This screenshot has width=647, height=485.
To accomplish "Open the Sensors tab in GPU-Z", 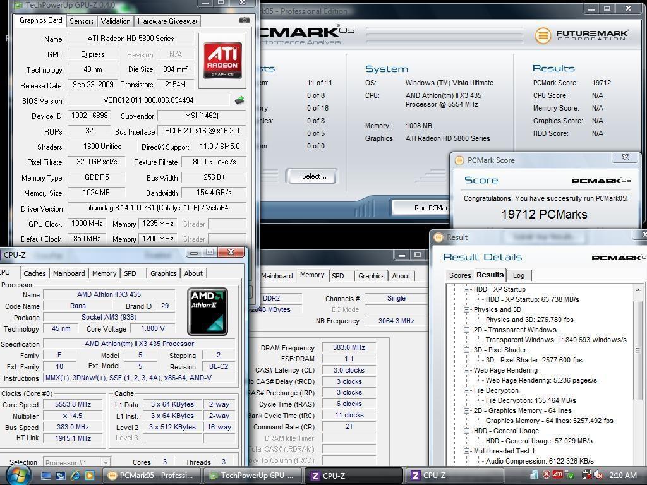I will (82, 21).
